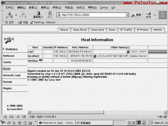Open the NetBios host link
The height and width of the screenshot is (126, 168).
[x=33, y=61]
